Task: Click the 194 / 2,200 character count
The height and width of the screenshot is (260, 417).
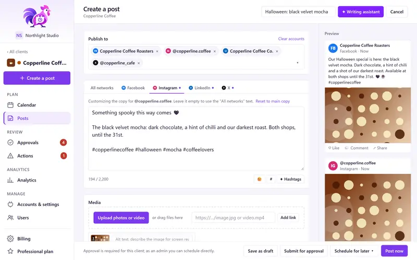Action: [x=98, y=179]
